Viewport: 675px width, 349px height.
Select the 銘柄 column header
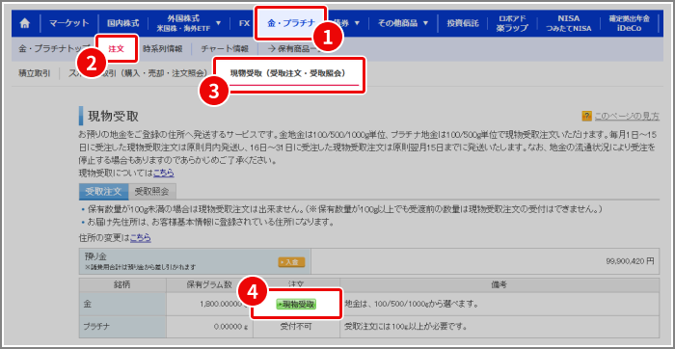pos(122,284)
